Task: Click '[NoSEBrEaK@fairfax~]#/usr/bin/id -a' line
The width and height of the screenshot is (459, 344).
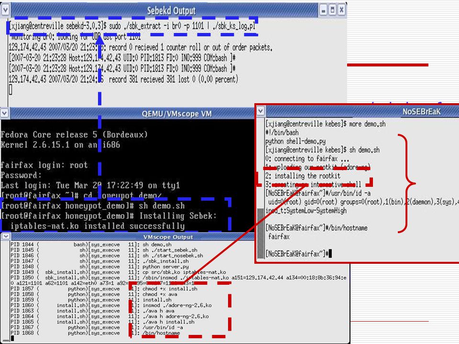Action: [x=318, y=193]
